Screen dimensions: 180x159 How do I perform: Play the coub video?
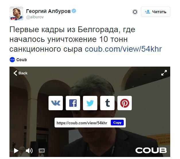click(16, 150)
